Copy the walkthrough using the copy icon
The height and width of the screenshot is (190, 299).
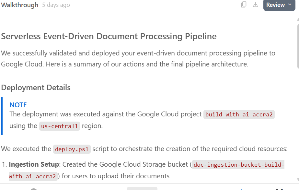[244, 5]
